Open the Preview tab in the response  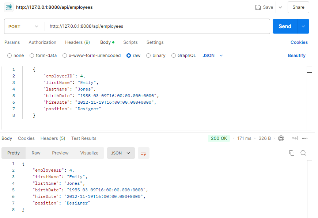tap(60, 153)
